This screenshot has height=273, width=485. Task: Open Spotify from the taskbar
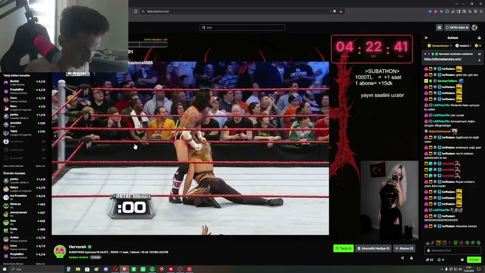click(152, 269)
